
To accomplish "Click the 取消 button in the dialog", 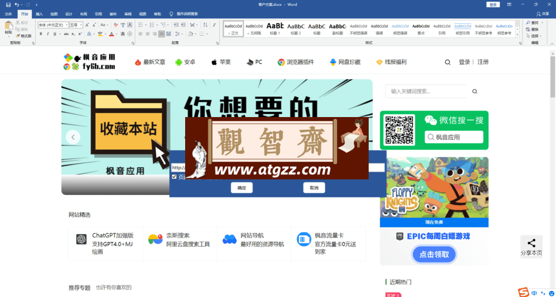I will 314,188.
